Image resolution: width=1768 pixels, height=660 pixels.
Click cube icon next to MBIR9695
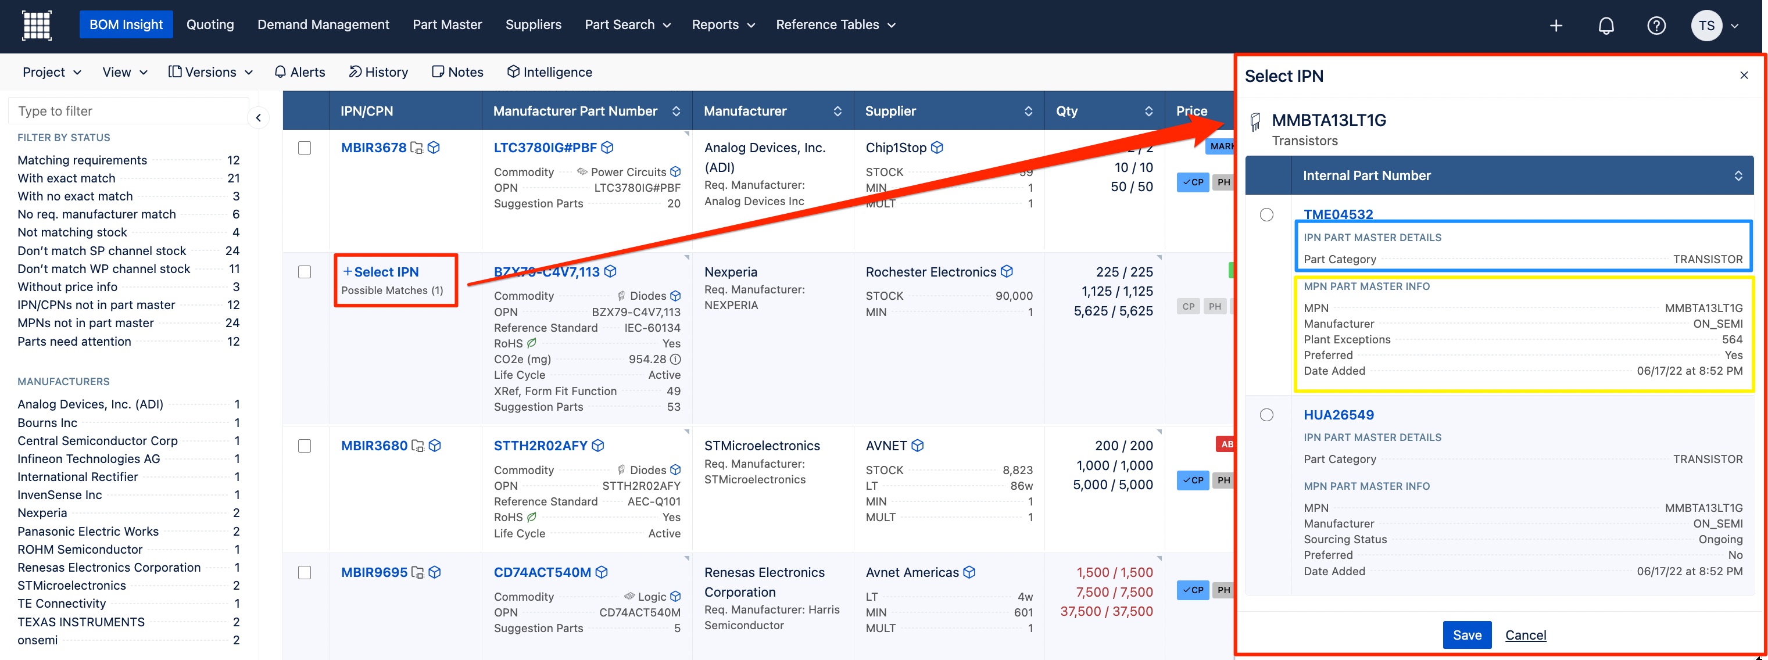(435, 572)
